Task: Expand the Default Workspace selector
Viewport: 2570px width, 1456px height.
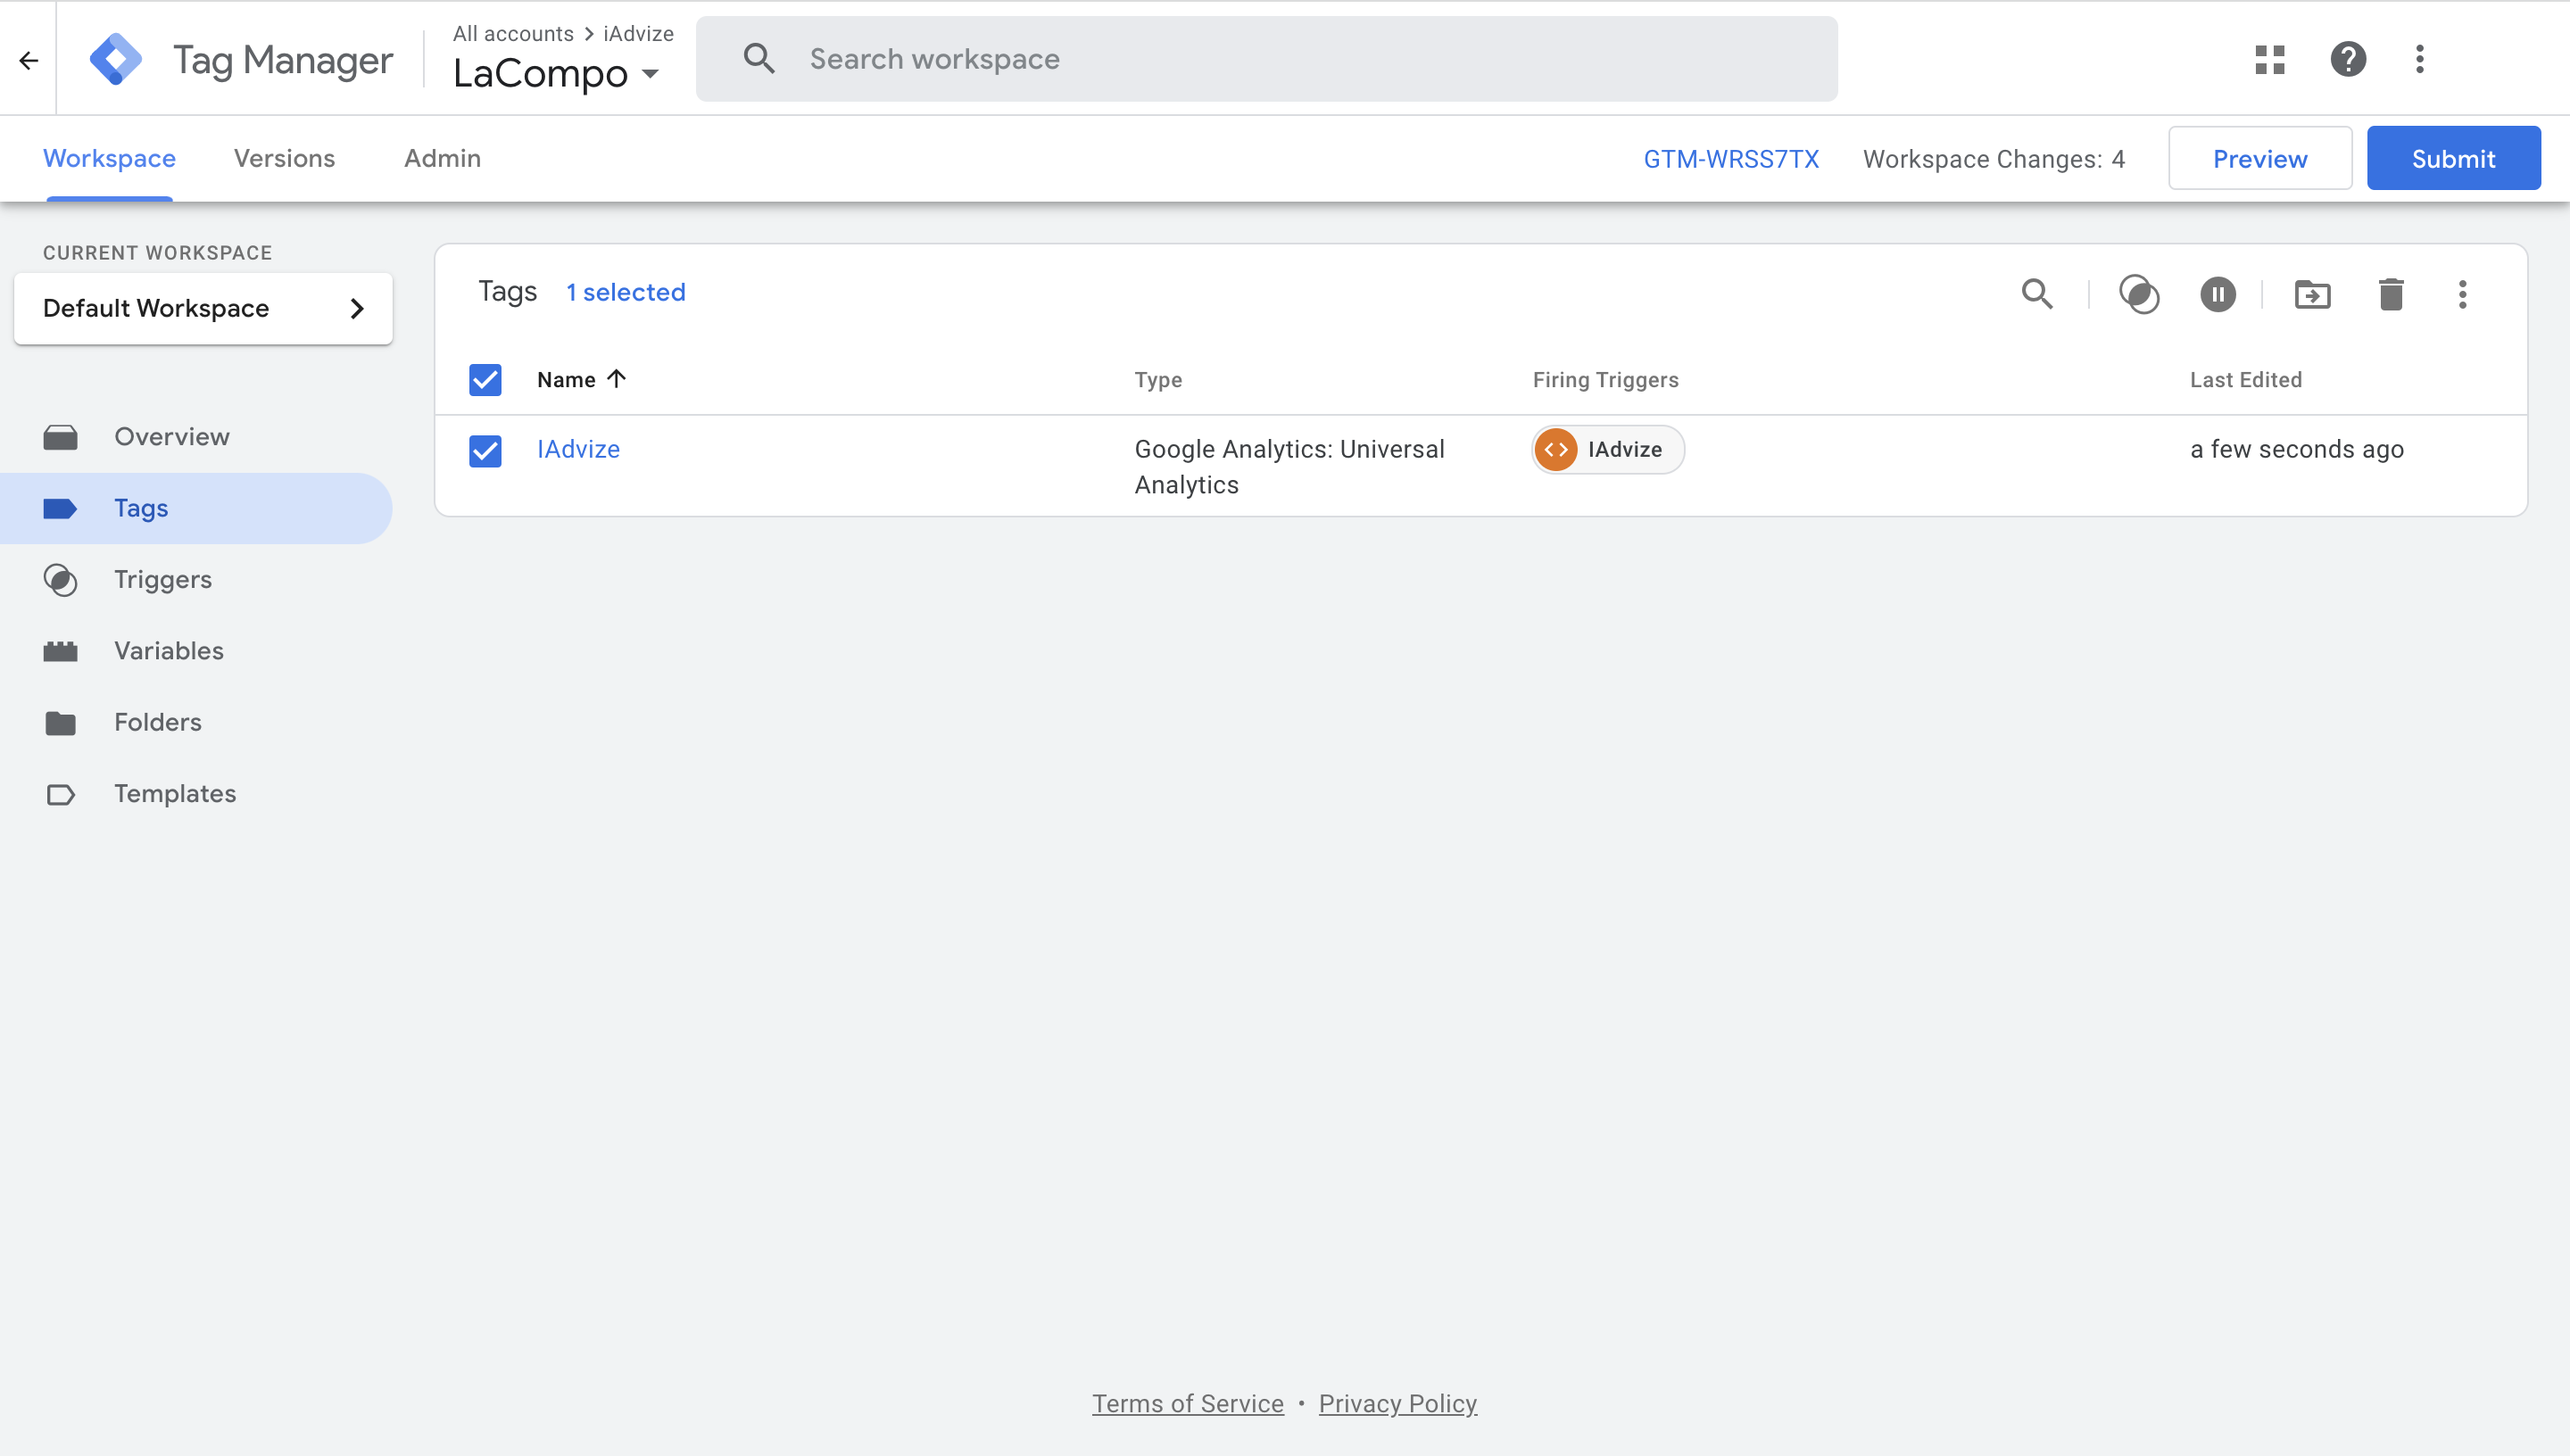Action: [203, 308]
